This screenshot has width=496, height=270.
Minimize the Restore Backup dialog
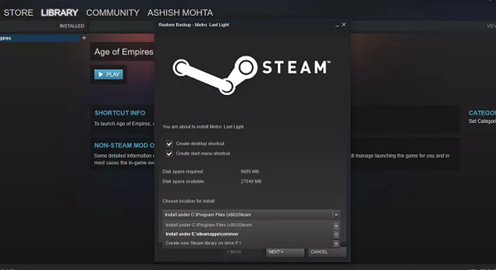(337, 25)
